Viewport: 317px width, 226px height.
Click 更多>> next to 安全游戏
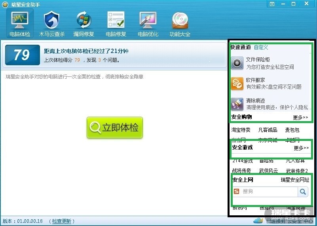[x=301, y=148]
